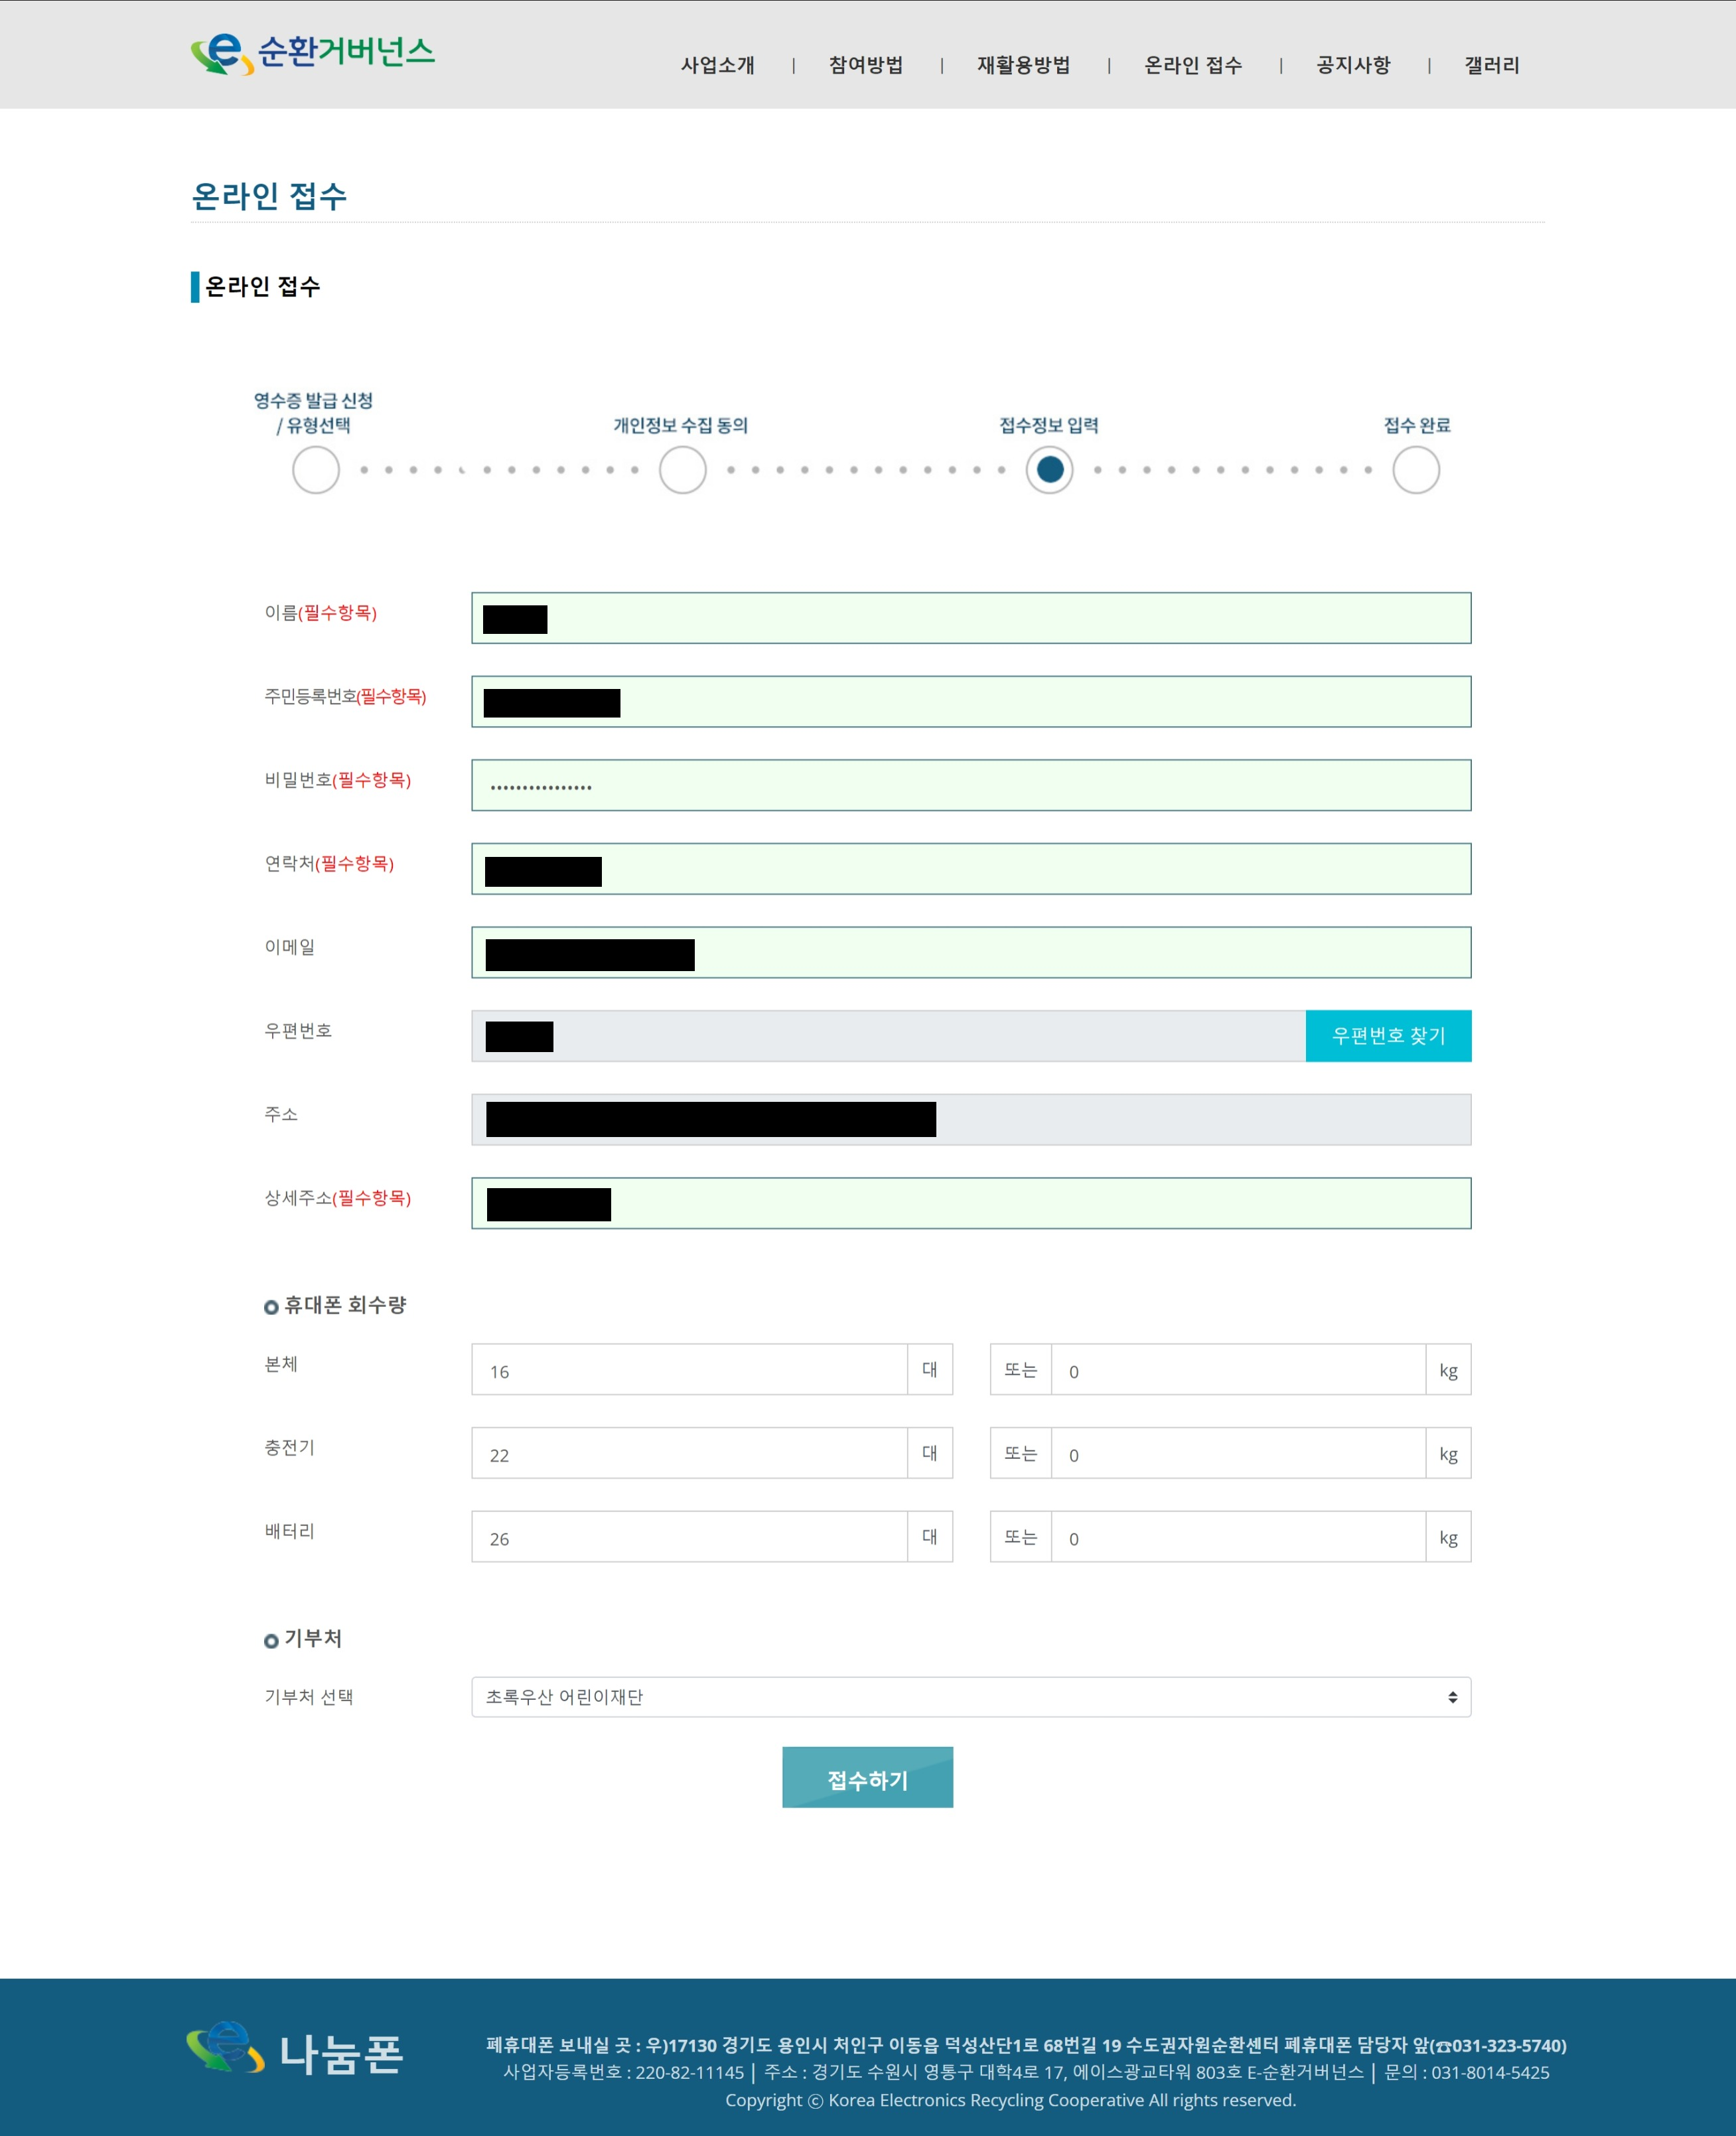Open the 공지사항 page
The width and height of the screenshot is (1736, 2136).
tap(1352, 66)
